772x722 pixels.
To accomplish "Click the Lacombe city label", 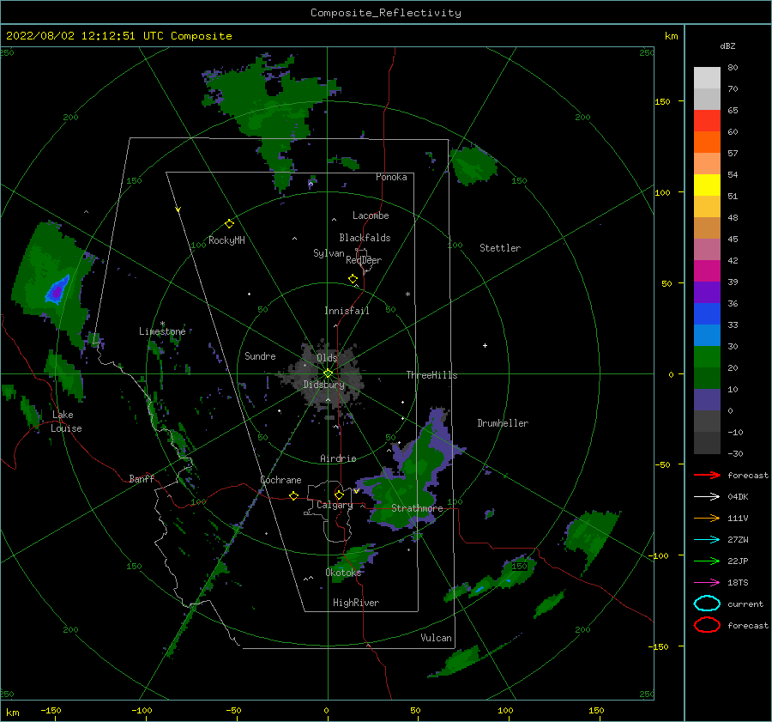I will [371, 215].
